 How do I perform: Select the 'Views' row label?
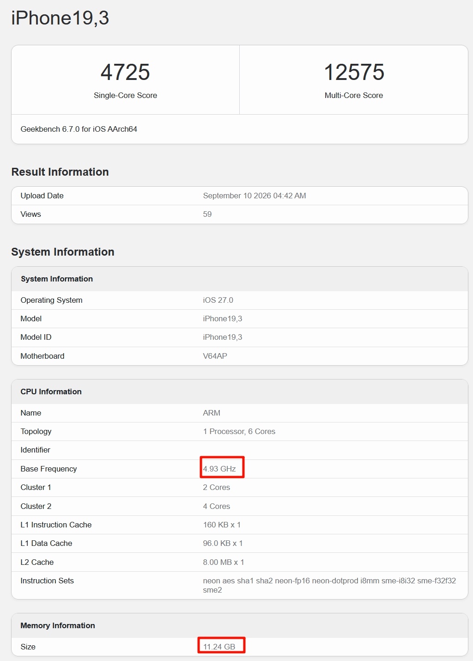tap(31, 214)
